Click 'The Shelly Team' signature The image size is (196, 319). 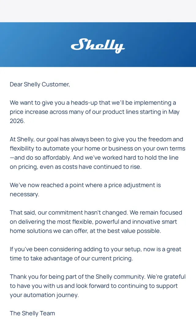(x=32, y=313)
